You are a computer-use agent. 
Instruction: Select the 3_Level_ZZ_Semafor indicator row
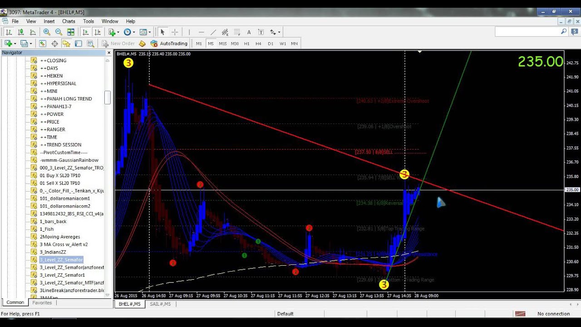point(61,260)
